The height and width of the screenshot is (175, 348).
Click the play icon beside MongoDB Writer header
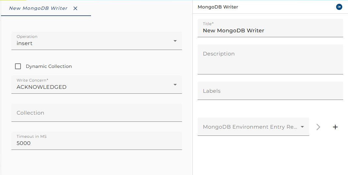coord(339,7)
